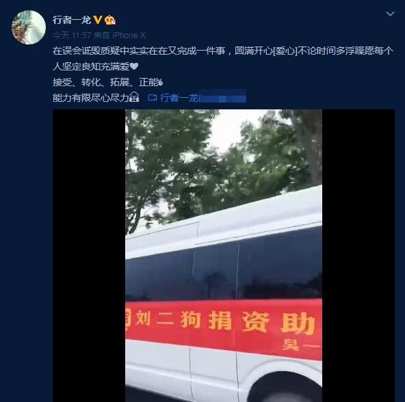
Task: Click the white heart emoji after 充满爱
Action: click(134, 66)
